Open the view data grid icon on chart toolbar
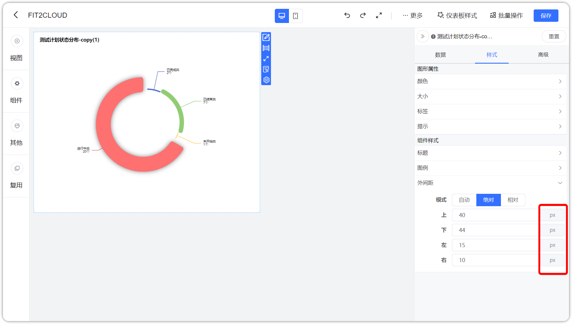Screen dimensions: 572x324 pyautogui.click(x=266, y=48)
